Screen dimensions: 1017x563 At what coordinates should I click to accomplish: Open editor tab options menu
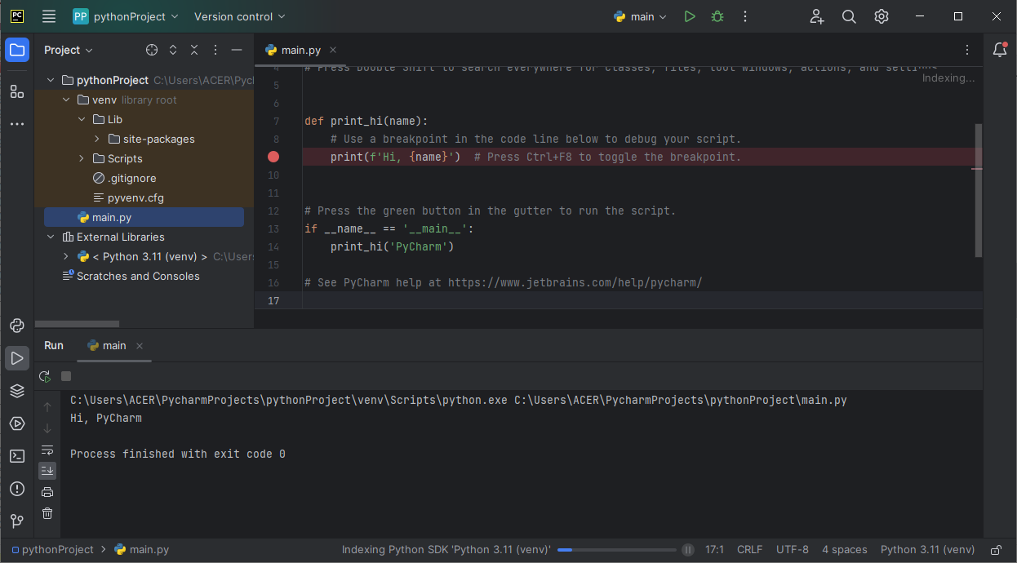coord(967,50)
